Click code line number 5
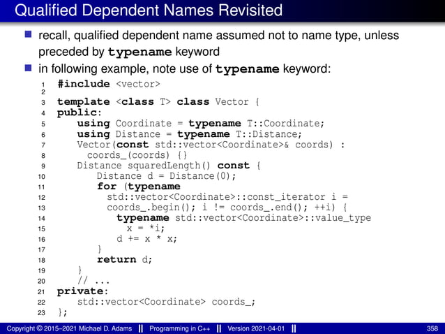 pos(43,124)
